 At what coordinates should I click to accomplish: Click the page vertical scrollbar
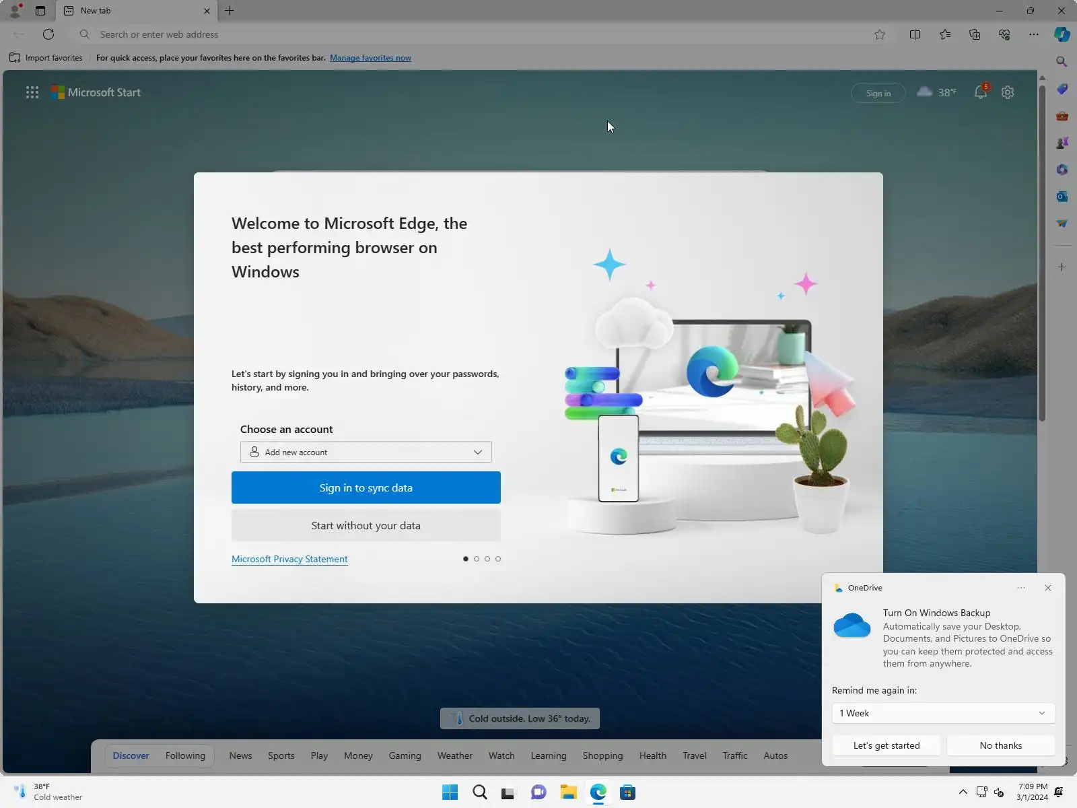coord(1042,253)
